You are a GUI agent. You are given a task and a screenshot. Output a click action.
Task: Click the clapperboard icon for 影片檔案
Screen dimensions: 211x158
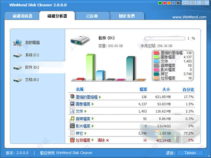pos(72,126)
